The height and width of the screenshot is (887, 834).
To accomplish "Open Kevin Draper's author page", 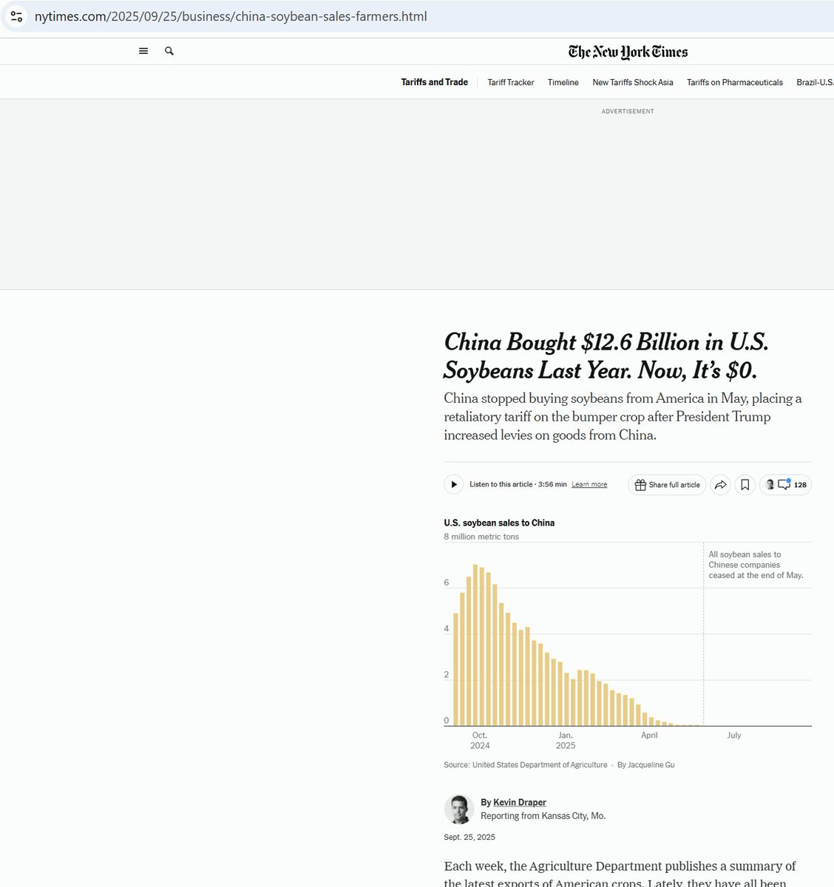I will point(520,803).
